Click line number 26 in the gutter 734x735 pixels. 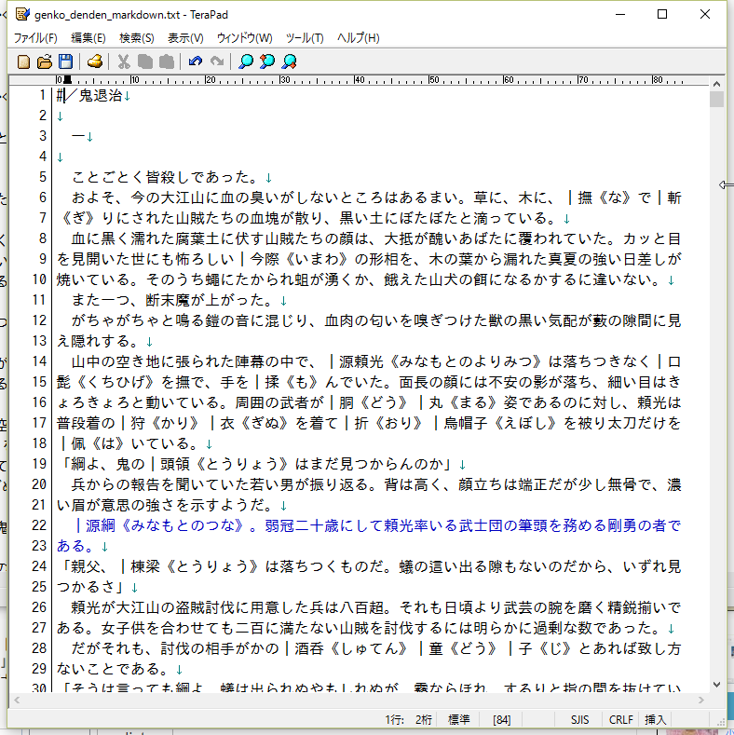[x=39, y=607]
